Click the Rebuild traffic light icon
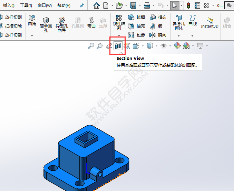Screen dimensions: 234x191 pyautogui.click(x=188, y=6)
